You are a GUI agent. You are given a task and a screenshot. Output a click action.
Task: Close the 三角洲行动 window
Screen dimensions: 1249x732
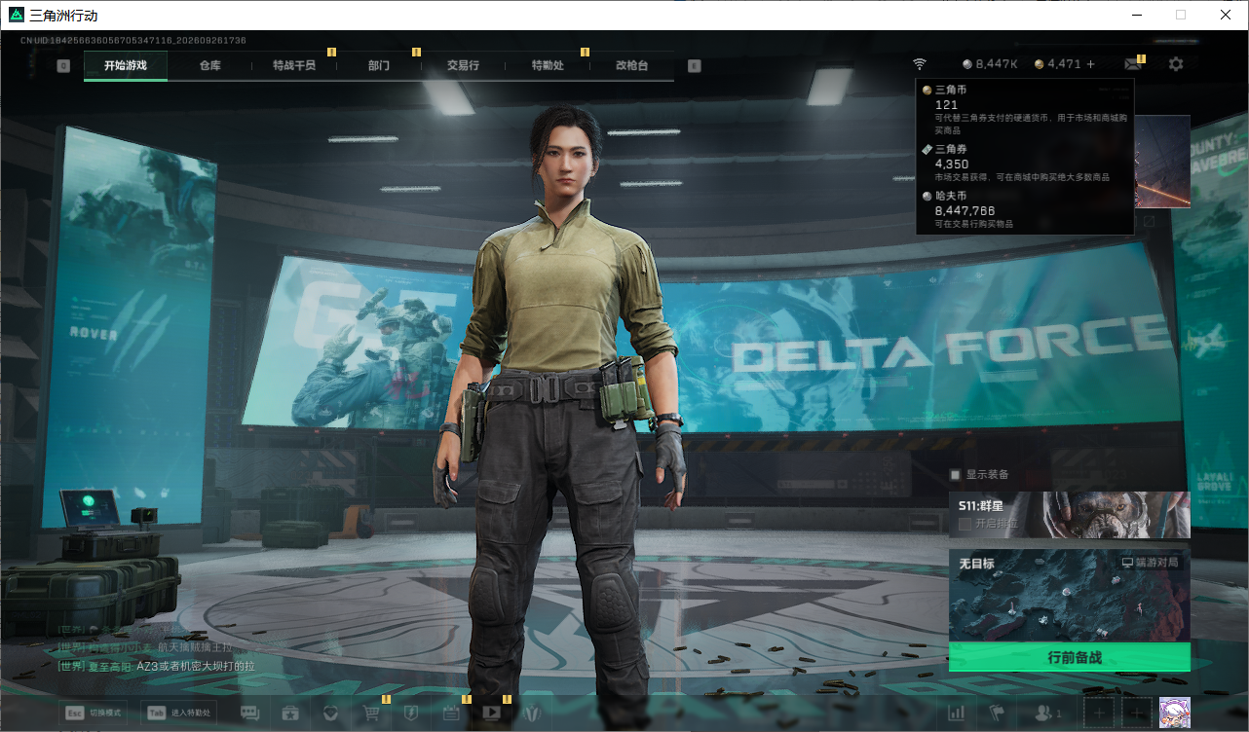1226,15
